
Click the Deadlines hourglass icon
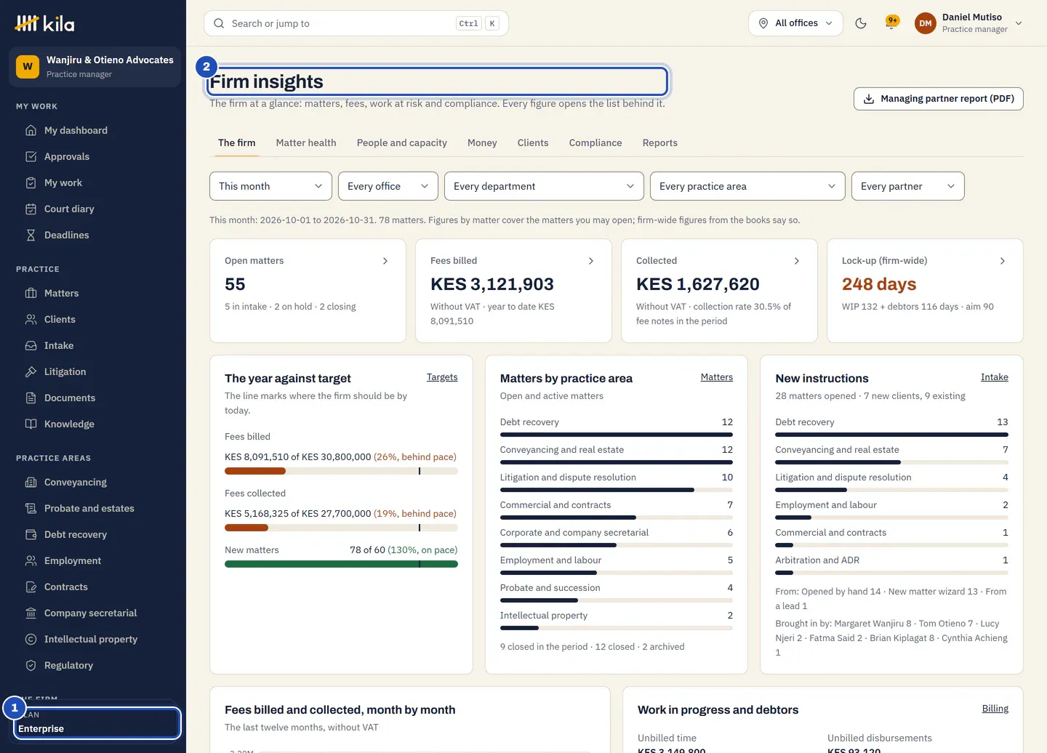31,235
